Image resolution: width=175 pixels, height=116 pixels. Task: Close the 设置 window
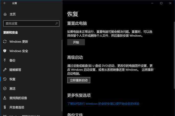point(170,3)
